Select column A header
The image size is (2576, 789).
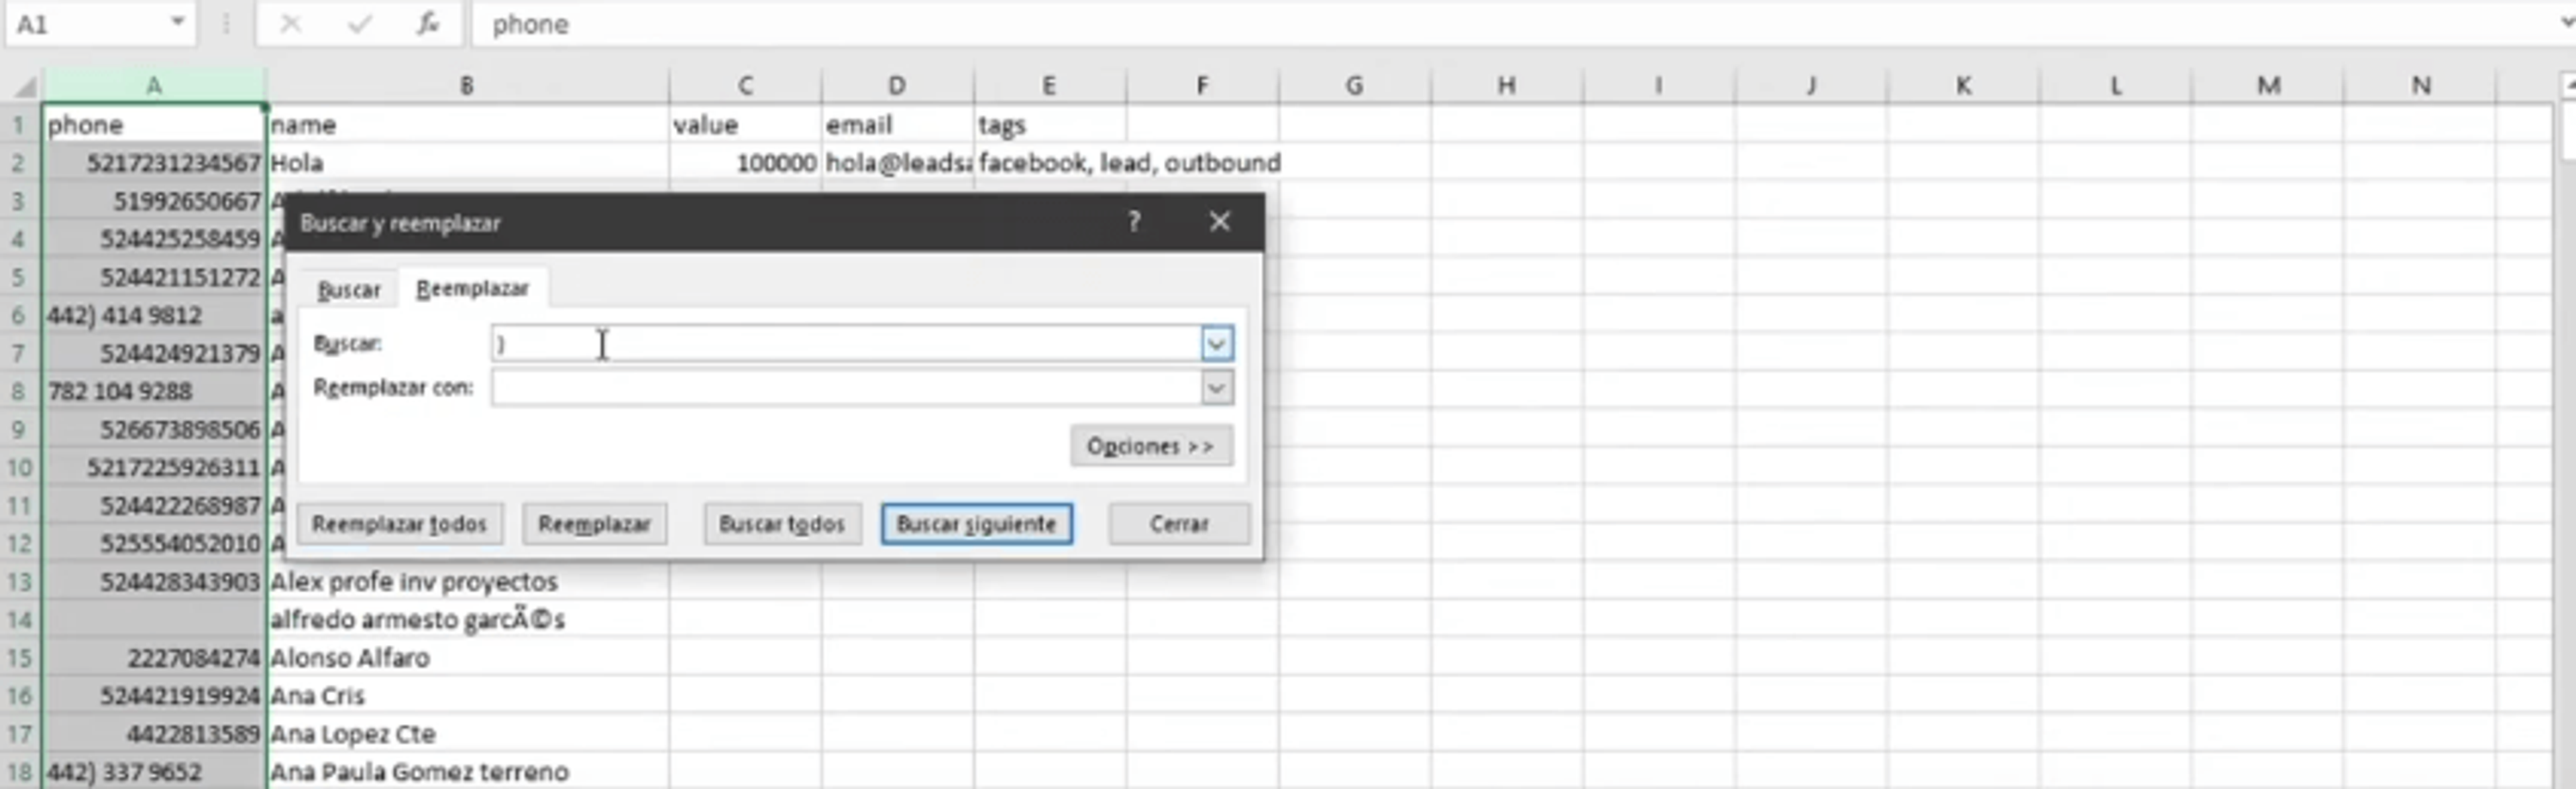click(153, 87)
